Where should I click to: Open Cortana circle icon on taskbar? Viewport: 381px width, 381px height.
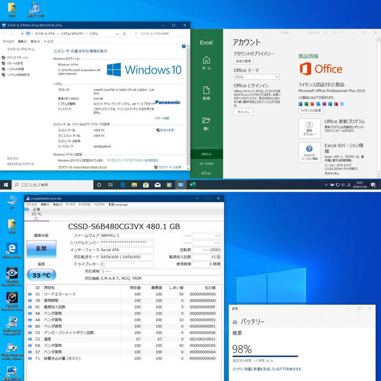click(x=99, y=185)
